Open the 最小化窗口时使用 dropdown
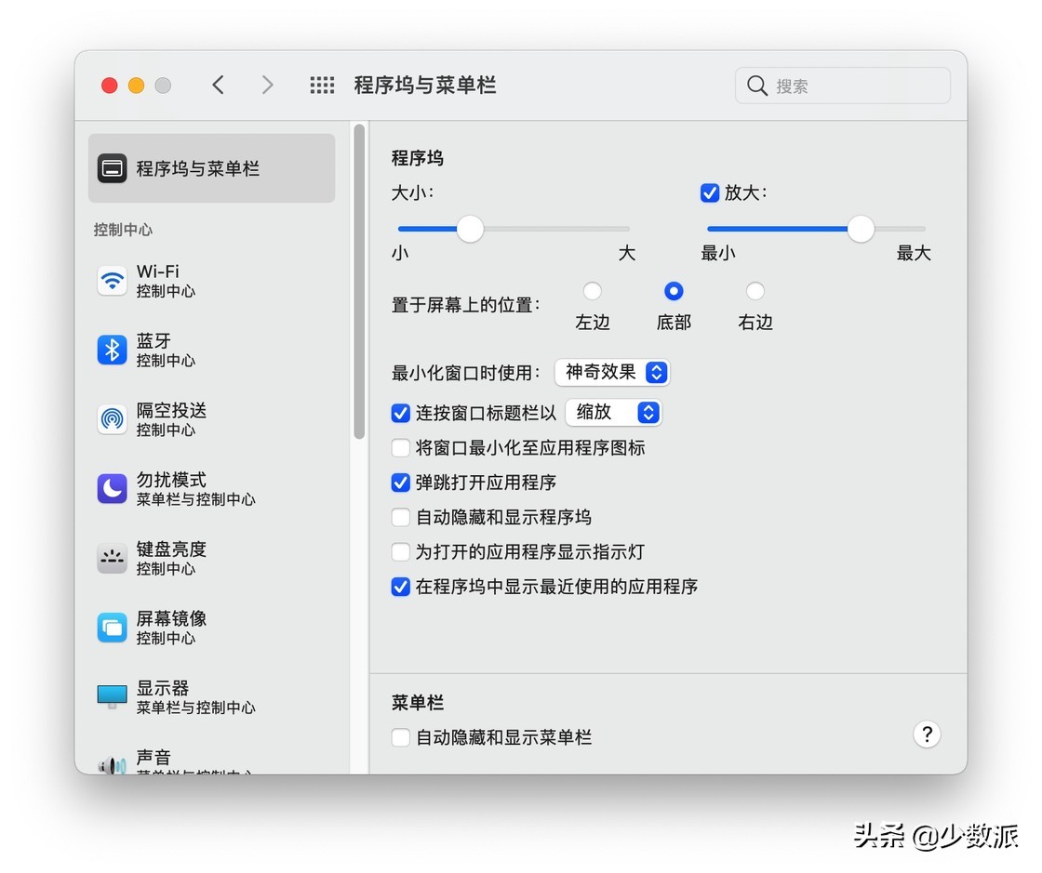The image size is (1042, 873). pyautogui.click(x=611, y=372)
